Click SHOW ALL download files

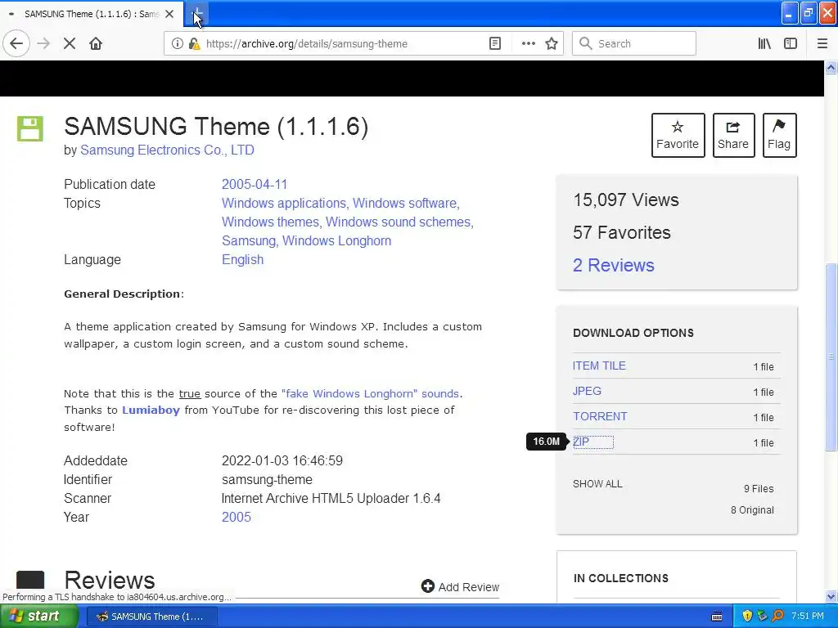597,484
